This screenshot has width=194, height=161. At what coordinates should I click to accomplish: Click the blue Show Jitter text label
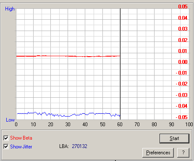pyautogui.click(x=21, y=147)
